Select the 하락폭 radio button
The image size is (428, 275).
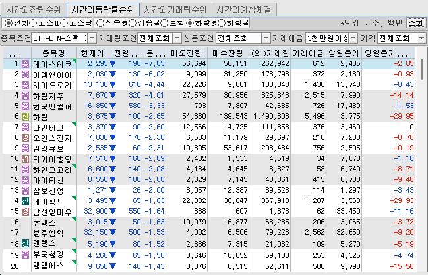pyautogui.click(x=222, y=23)
